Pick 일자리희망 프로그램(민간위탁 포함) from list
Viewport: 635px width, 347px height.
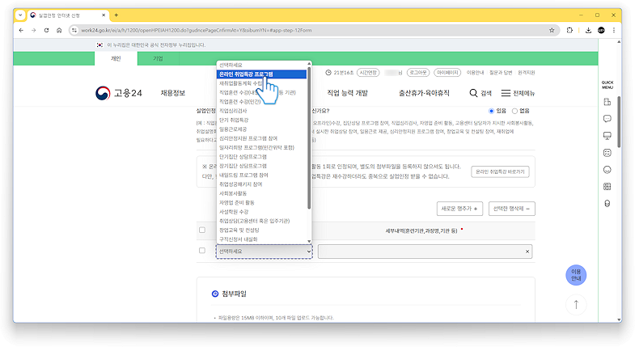[x=261, y=148]
